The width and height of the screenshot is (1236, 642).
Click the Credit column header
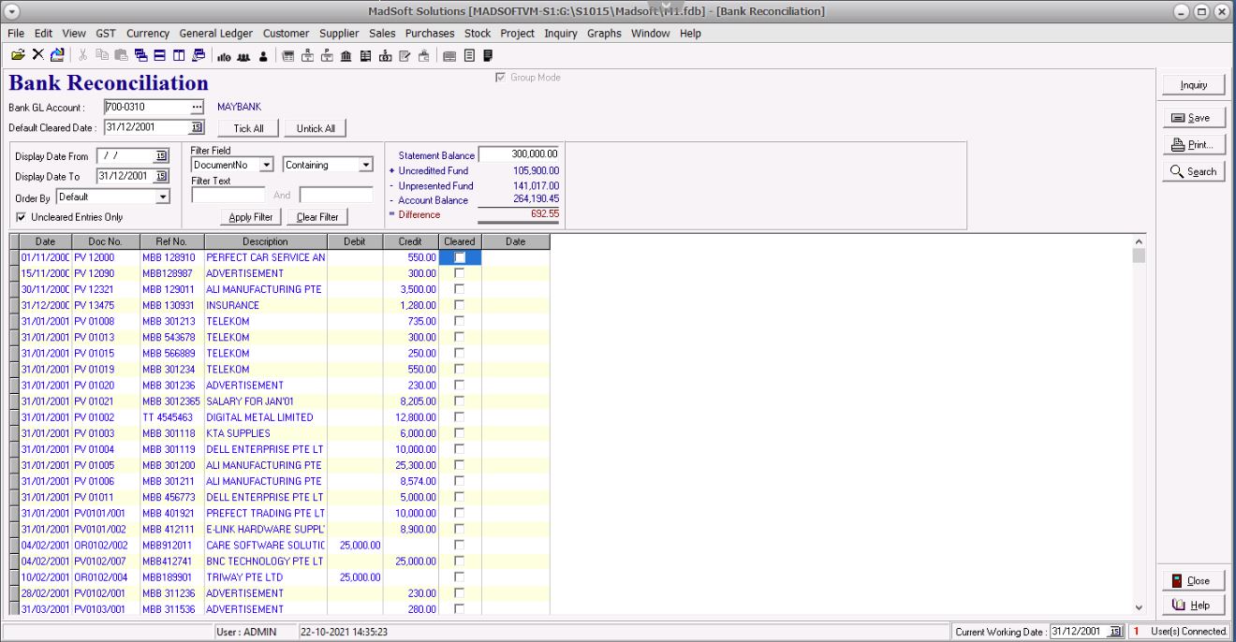tap(410, 241)
